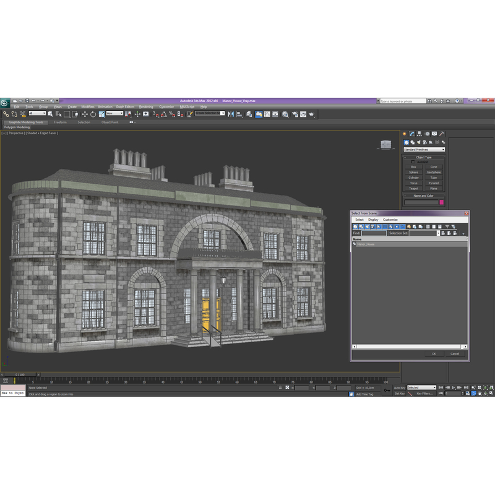Select the Lights category in Create panel
Screen dimensions: 495x495
point(418,142)
